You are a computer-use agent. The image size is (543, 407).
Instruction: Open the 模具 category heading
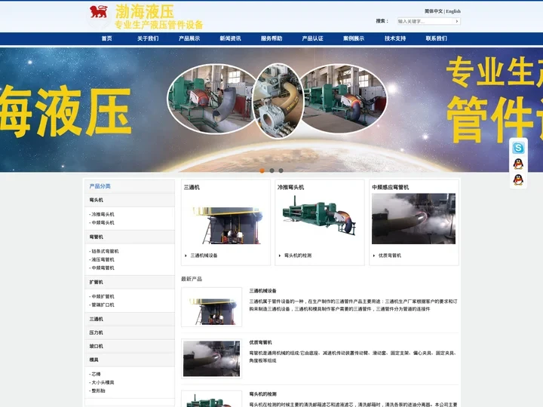coord(94,360)
